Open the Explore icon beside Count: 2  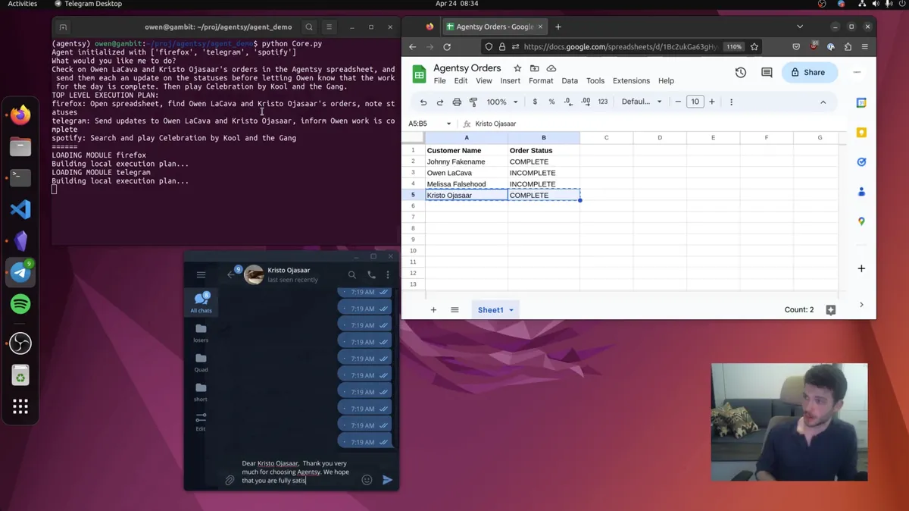pyautogui.click(x=830, y=310)
